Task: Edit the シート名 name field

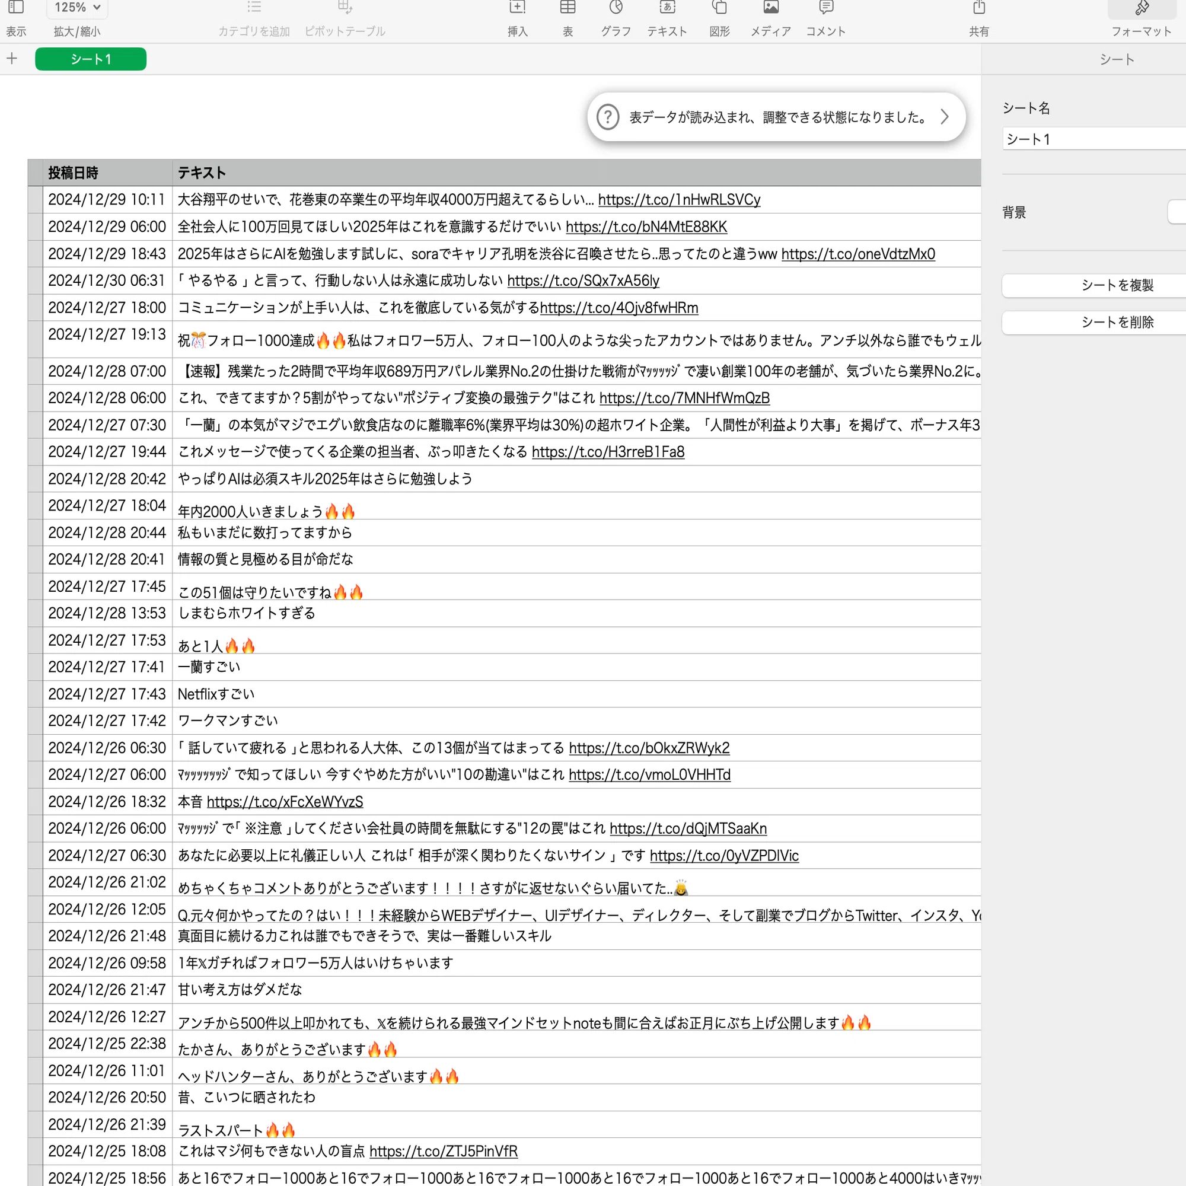Action: coord(1095,139)
